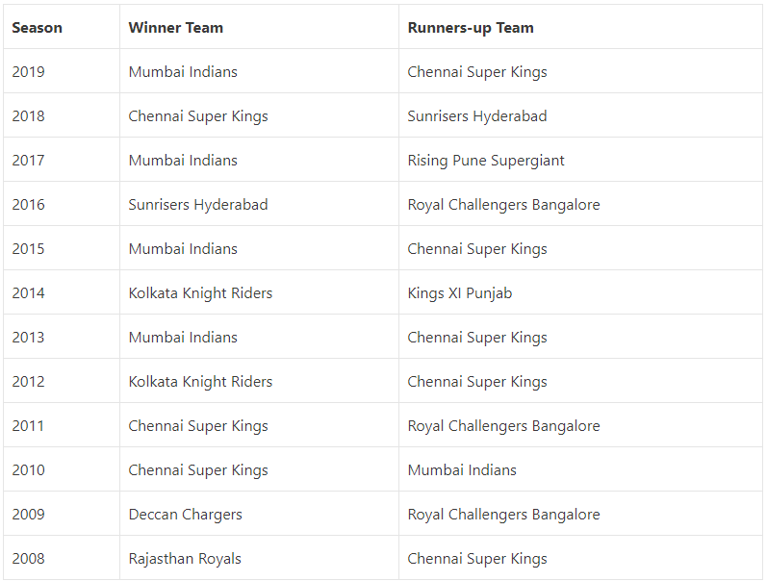This screenshot has height=581, width=767.
Task: Select Sunrisers Hyderabad runners-up in 2018 row
Action: point(477,116)
